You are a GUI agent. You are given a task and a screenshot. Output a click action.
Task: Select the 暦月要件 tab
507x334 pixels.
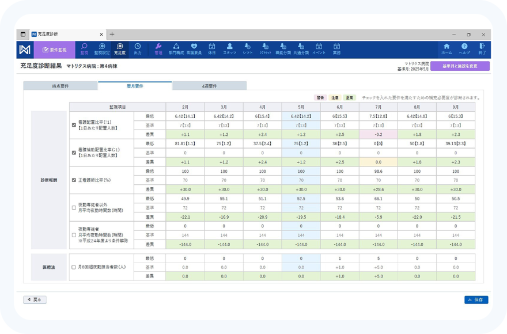[x=135, y=86]
